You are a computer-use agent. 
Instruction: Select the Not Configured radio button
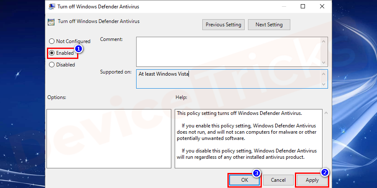coord(52,41)
